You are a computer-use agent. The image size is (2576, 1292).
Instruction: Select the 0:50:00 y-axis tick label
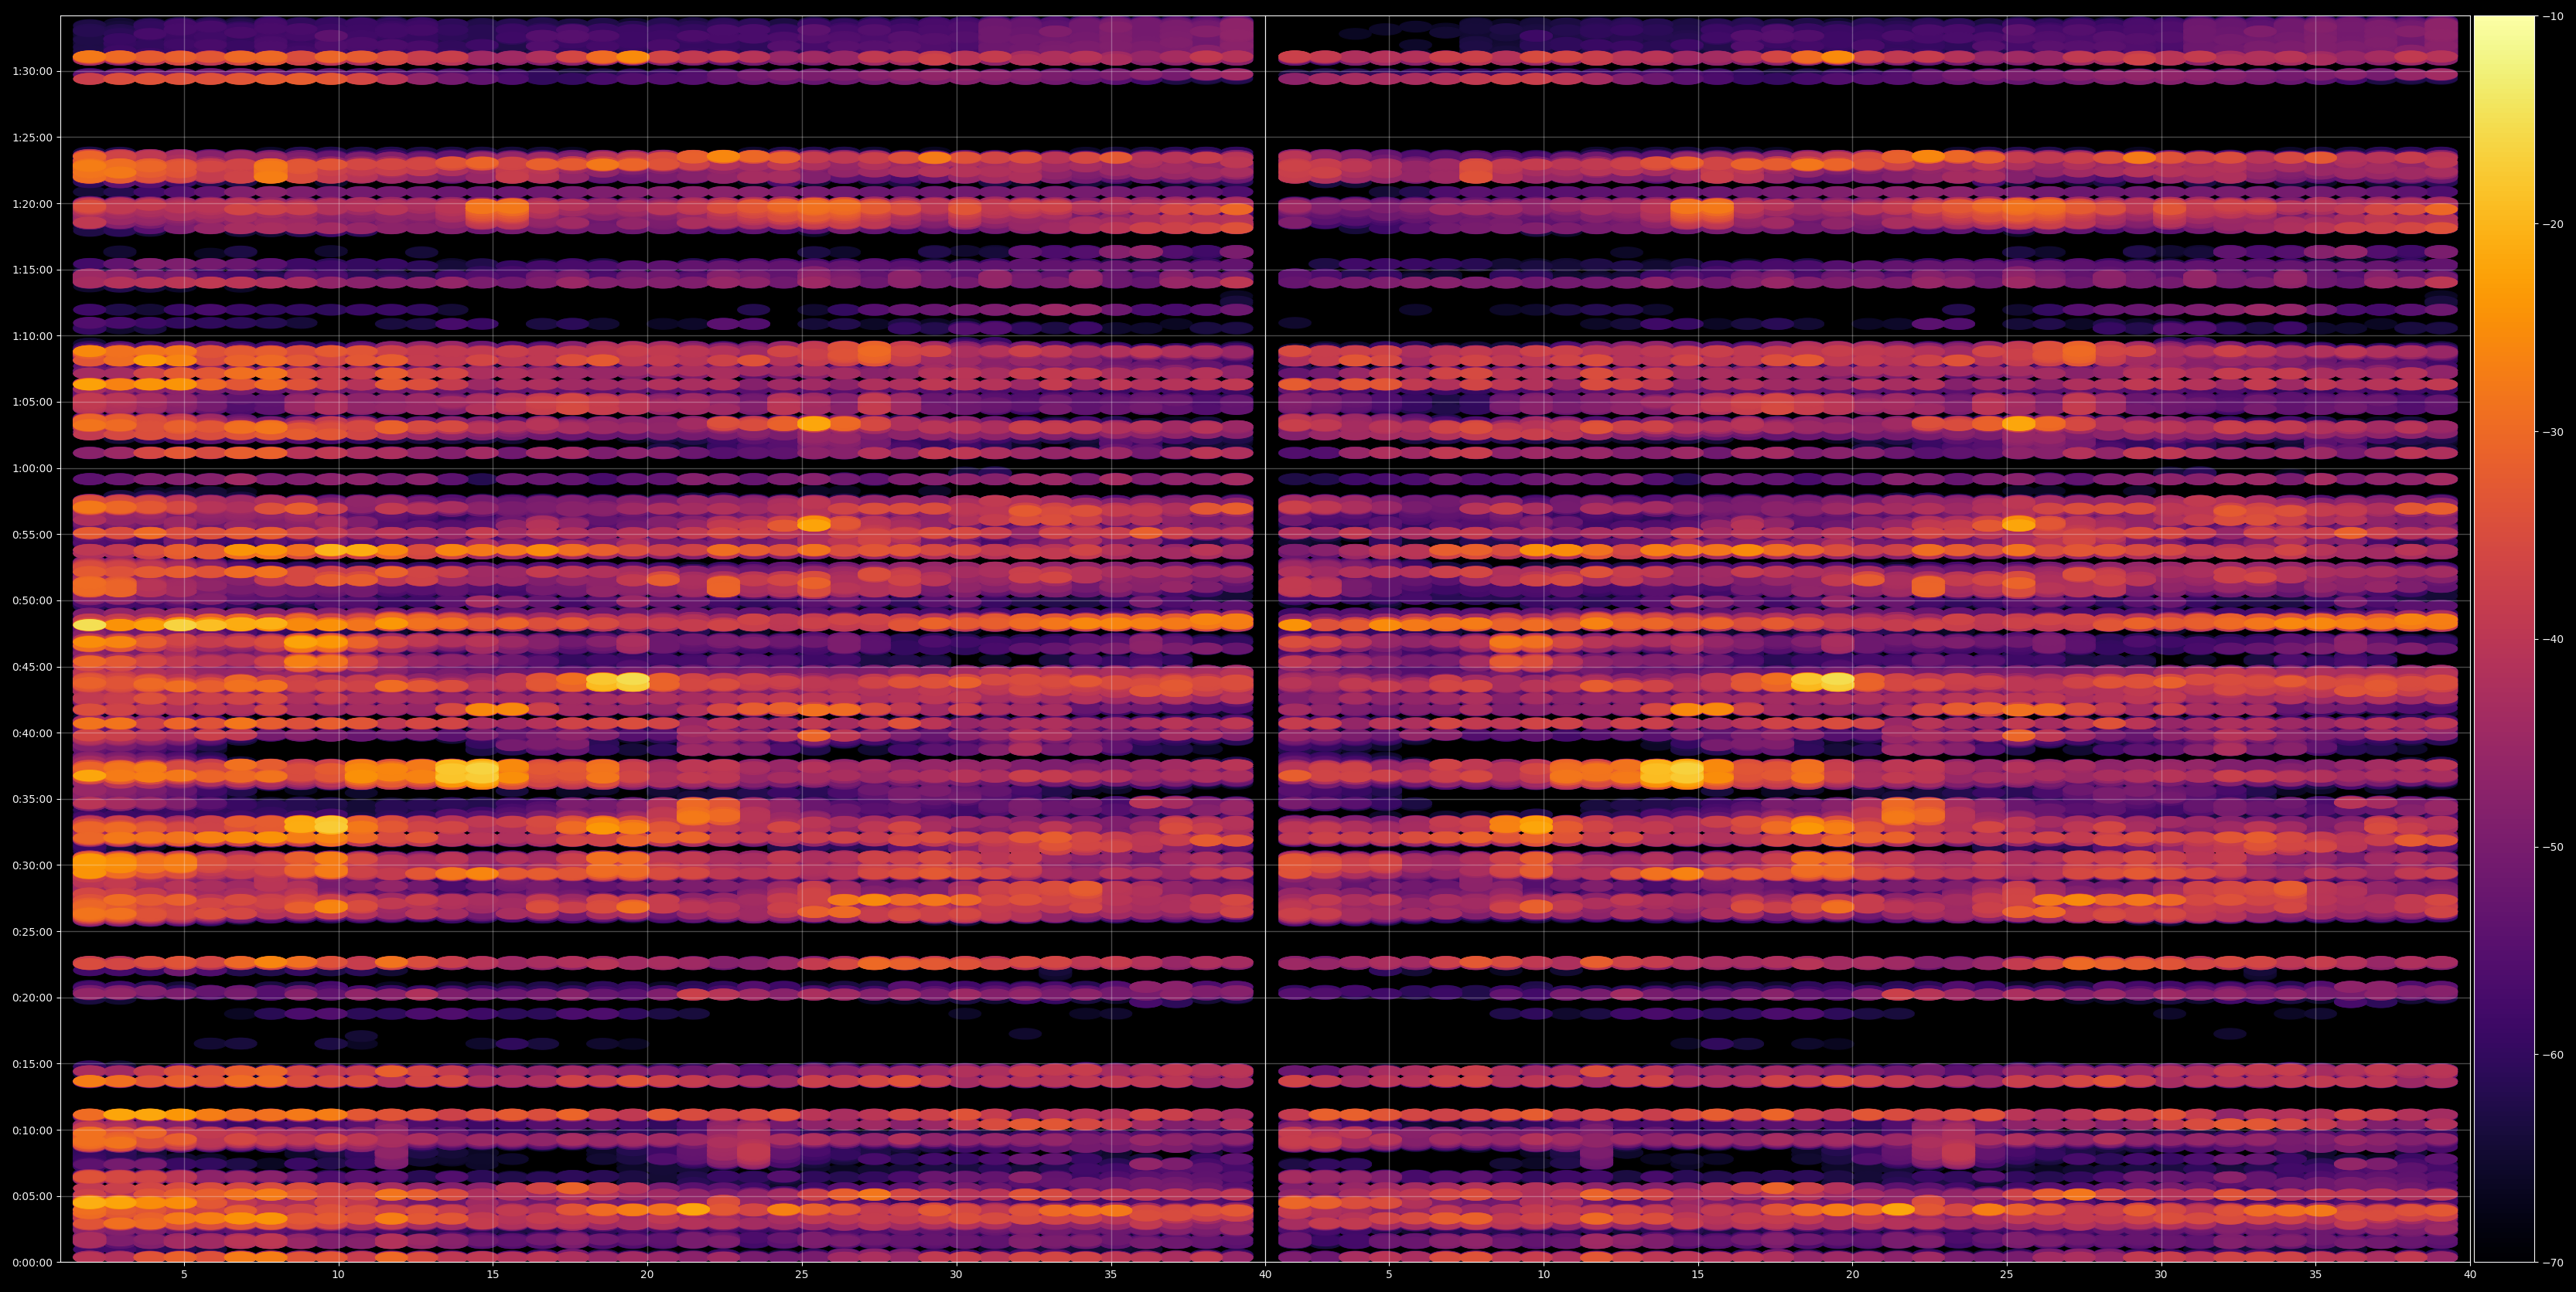pyautogui.click(x=32, y=600)
